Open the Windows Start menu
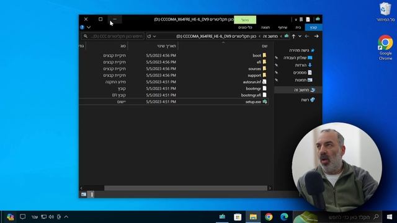The width and height of the screenshot is (397, 223). pos(390,217)
